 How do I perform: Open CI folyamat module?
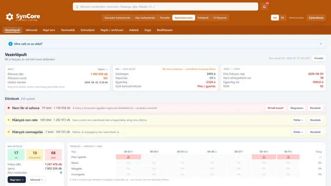point(220,18)
